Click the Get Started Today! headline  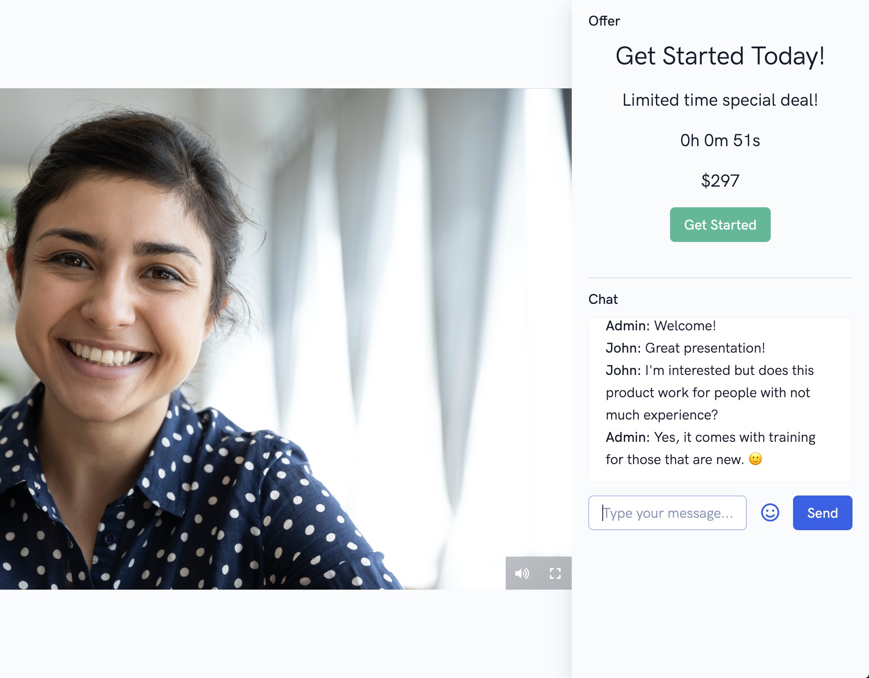click(720, 56)
